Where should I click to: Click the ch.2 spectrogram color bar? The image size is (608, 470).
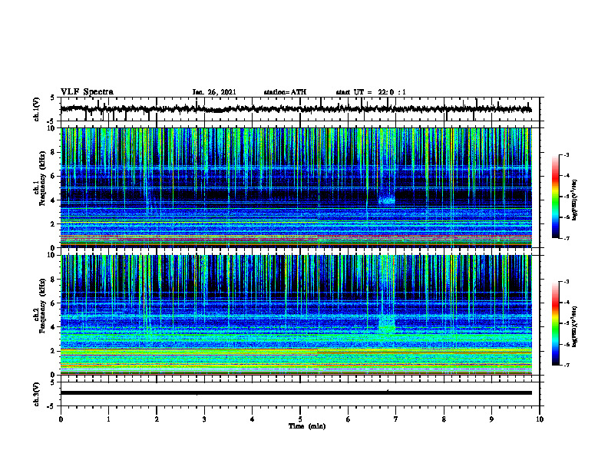point(555,323)
